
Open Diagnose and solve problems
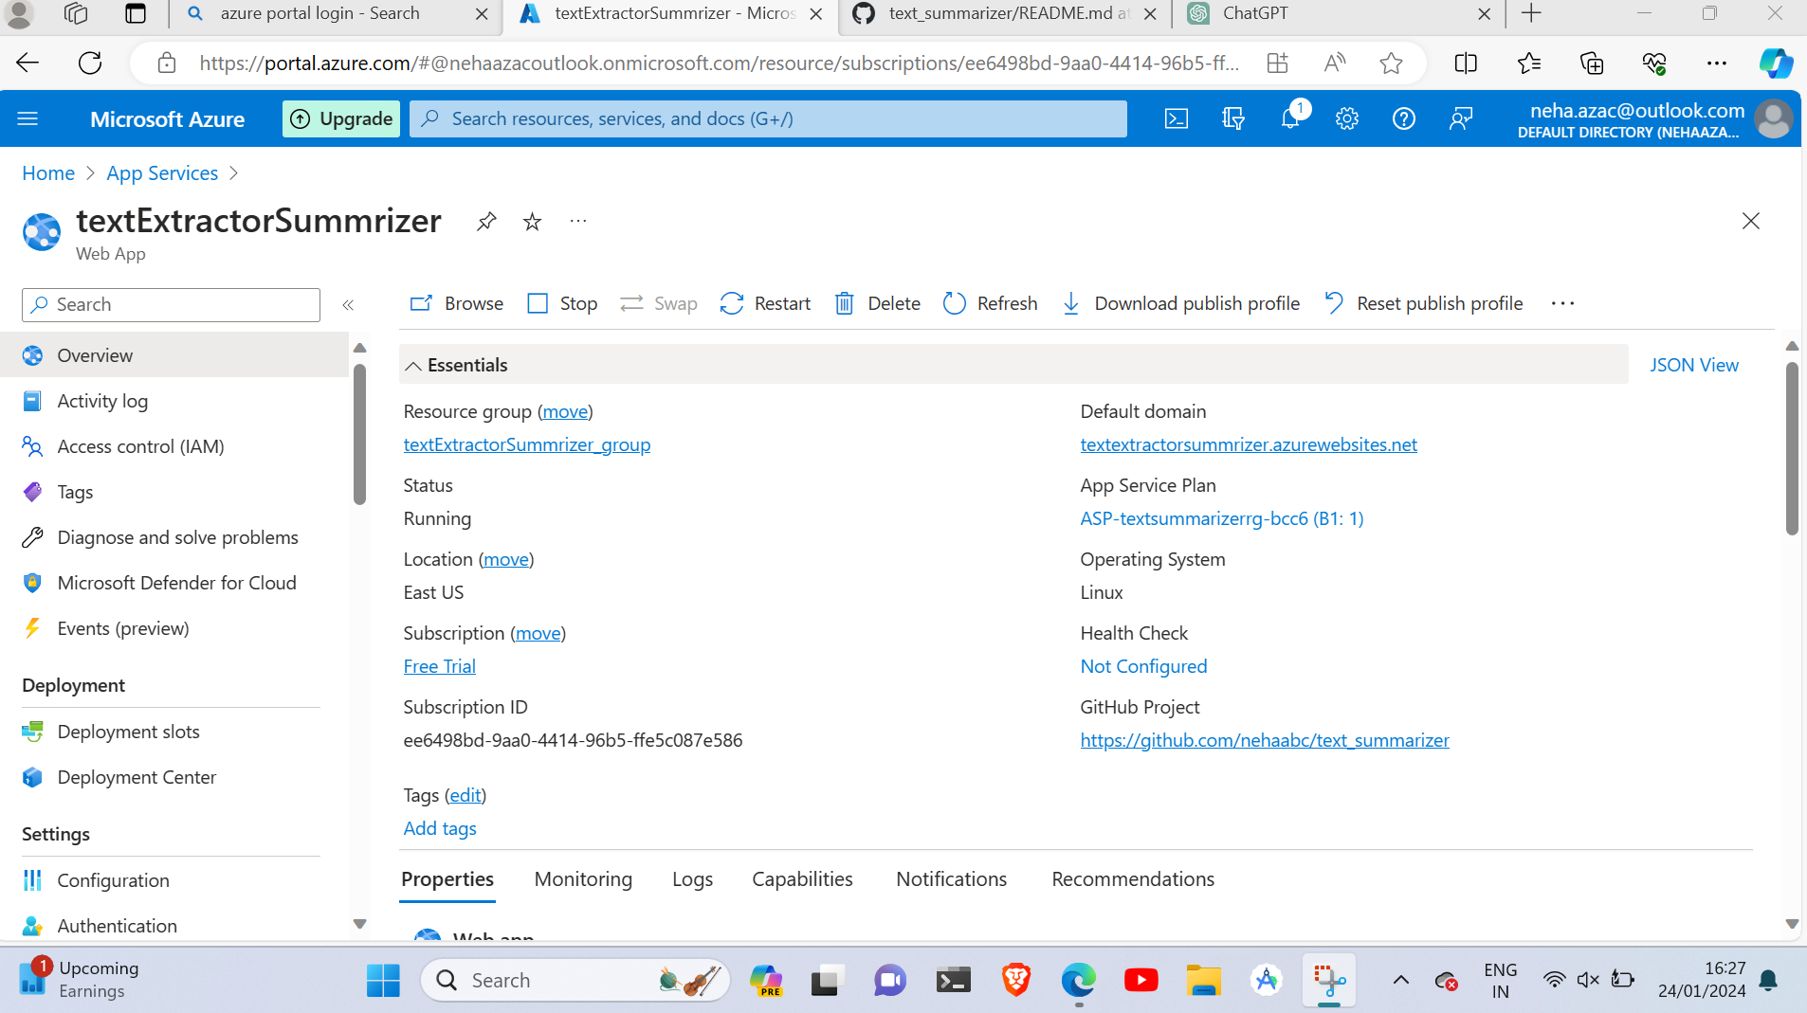point(174,537)
